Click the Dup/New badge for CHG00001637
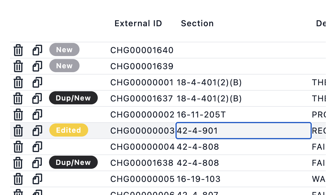The image size is (333, 195). (73, 98)
